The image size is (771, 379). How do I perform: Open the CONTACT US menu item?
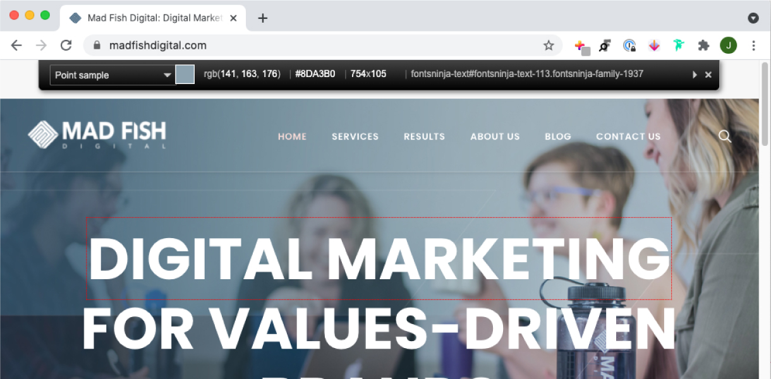point(628,136)
